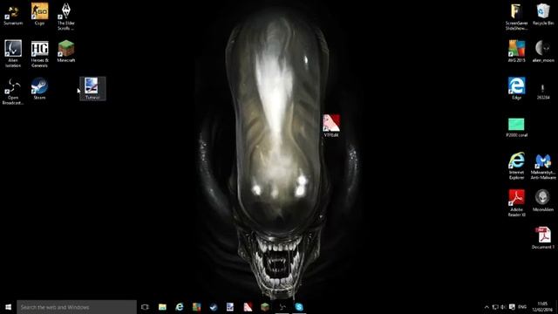This screenshot has width=558, height=314.
Task: Select the Alien Isolation desktop shortcut
Action: 13,53
